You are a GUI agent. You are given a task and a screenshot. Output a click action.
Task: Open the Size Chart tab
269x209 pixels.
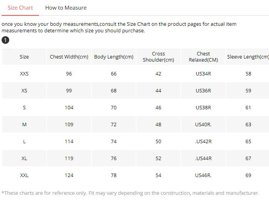(x=20, y=8)
